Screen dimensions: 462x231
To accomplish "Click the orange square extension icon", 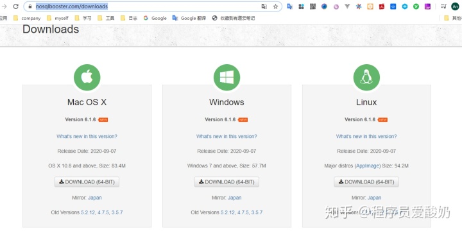I will coord(370,6).
